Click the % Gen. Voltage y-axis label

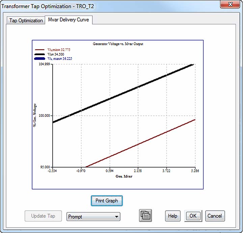[x=35, y=115]
